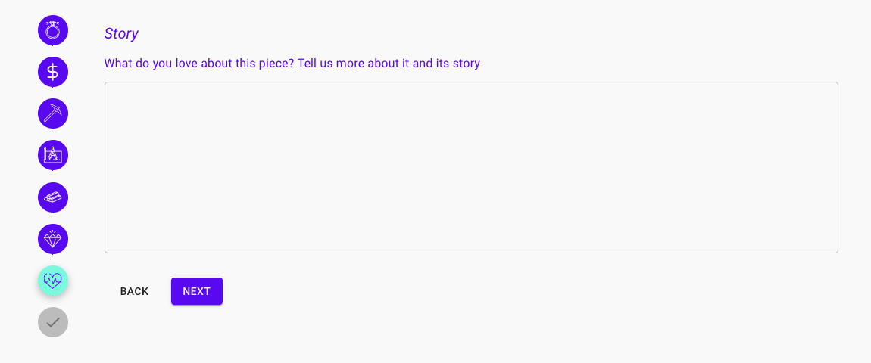871x363 pixels.
Task: Select the pickaxe mining step icon
Action: 53,113
